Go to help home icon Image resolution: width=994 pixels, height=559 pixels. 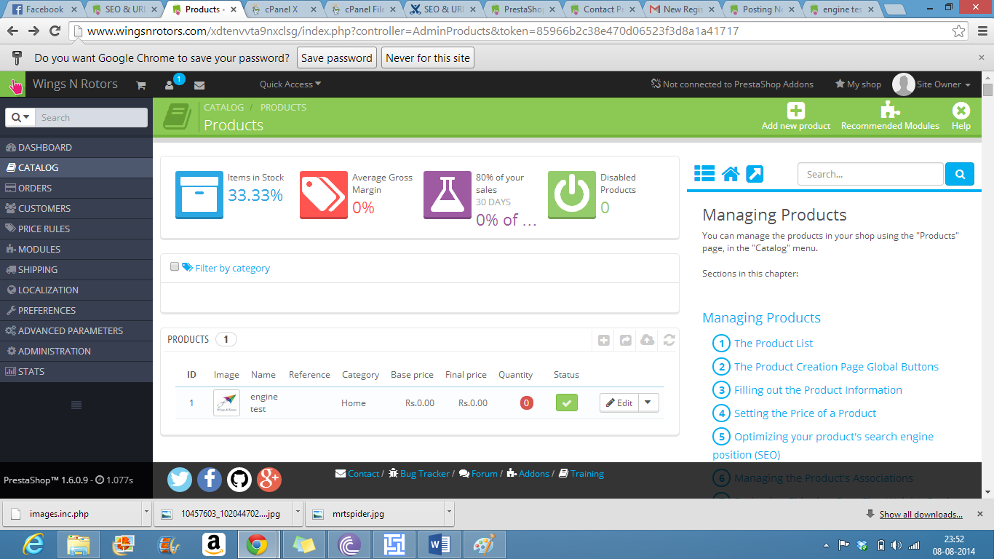click(x=731, y=174)
